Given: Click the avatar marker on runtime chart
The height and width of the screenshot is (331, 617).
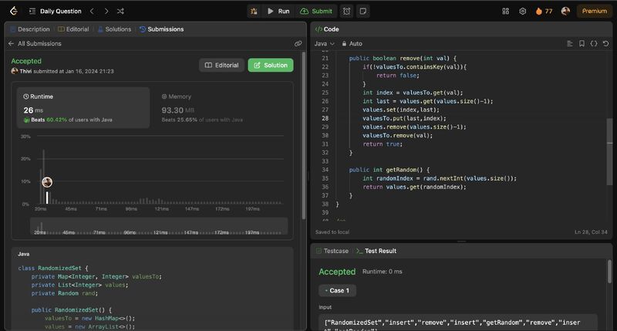Looking at the screenshot, I should pos(47,182).
